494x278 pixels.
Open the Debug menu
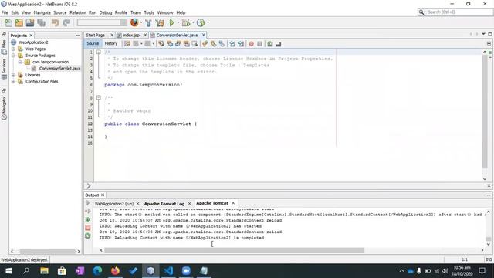point(106,12)
